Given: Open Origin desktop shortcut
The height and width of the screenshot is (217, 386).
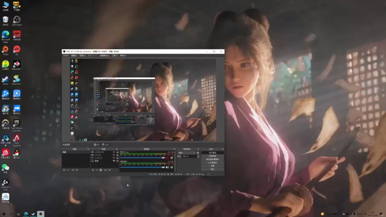Looking at the screenshot, I should [x=5, y=51].
